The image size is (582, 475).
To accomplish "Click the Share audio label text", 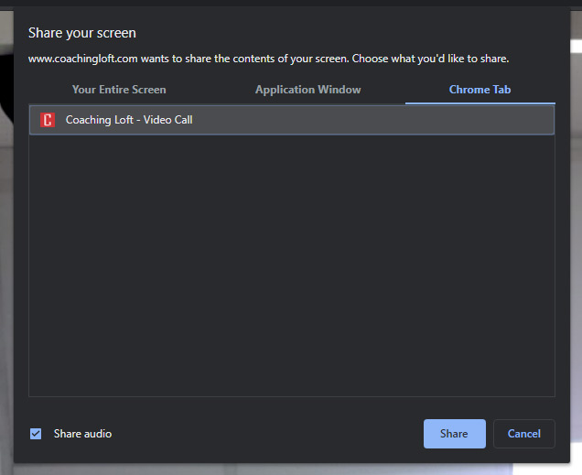I will pyautogui.click(x=82, y=434).
